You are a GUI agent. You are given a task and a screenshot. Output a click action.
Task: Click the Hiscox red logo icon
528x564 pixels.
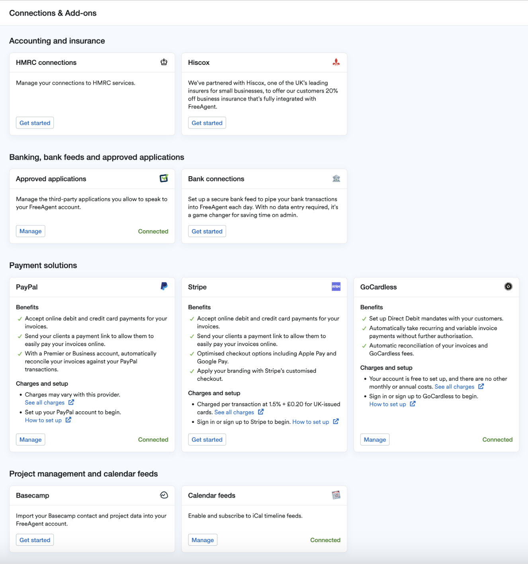click(x=336, y=62)
